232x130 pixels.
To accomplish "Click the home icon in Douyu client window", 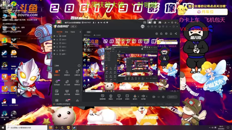I will (150, 23).
